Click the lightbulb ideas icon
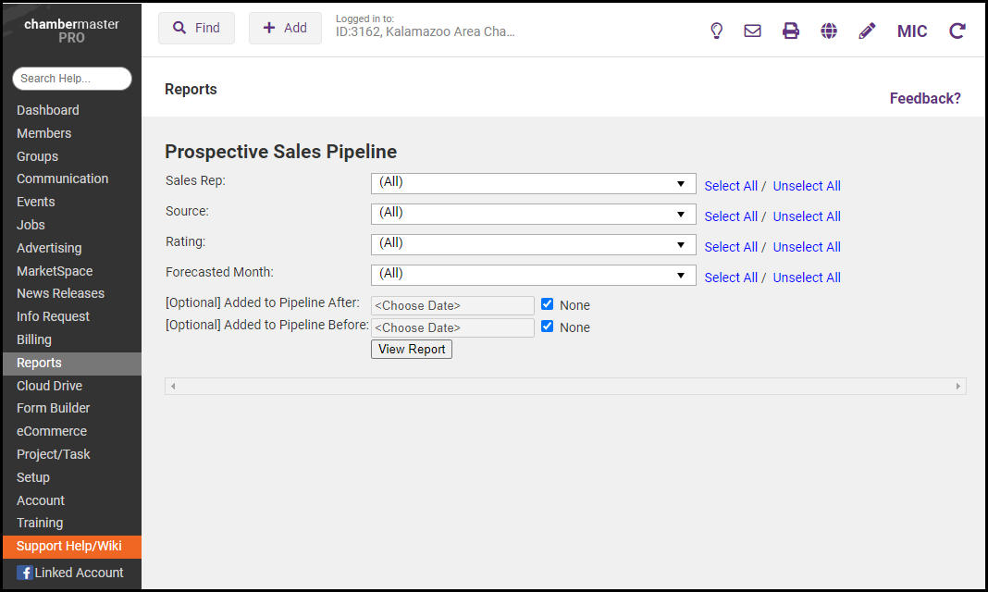 pyautogui.click(x=716, y=31)
